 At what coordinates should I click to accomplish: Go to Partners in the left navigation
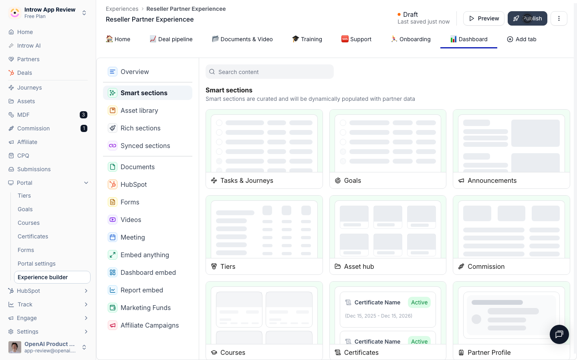[28, 59]
